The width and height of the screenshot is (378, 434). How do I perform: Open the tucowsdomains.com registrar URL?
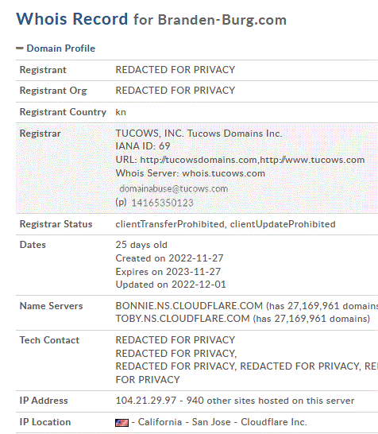click(199, 160)
